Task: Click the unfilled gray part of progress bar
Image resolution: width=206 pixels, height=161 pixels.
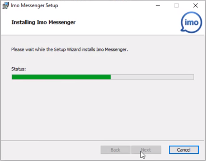Action: pyautogui.click(x=152, y=77)
